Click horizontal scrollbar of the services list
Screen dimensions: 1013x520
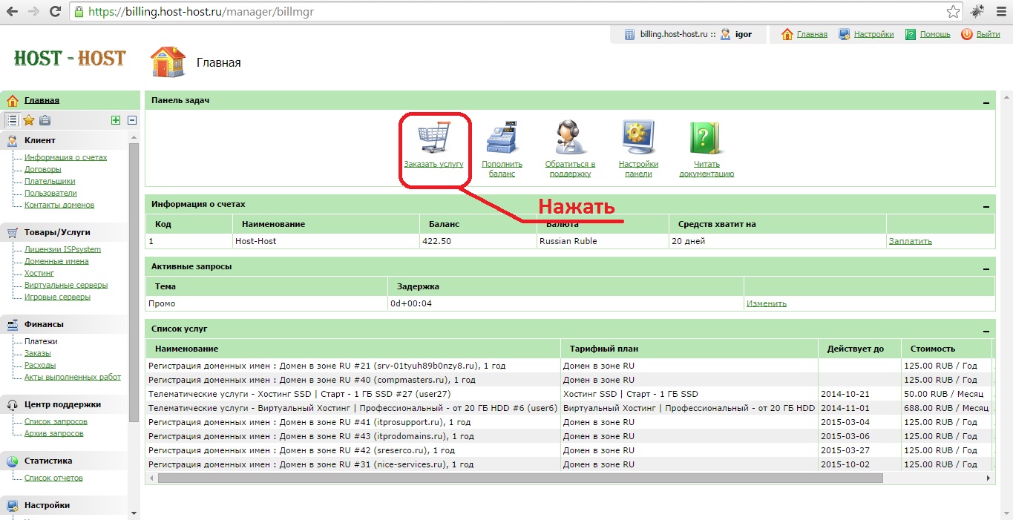[x=519, y=478]
